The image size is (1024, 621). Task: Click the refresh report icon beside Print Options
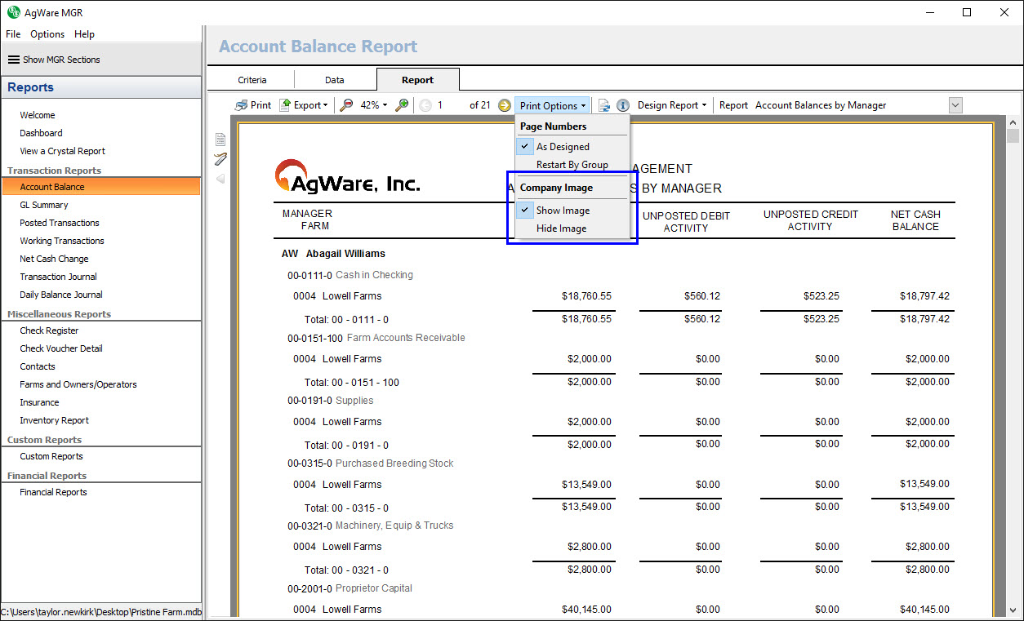[604, 105]
